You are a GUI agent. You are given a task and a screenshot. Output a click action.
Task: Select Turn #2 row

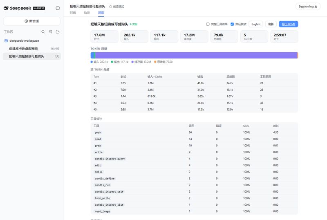(x=194, y=90)
